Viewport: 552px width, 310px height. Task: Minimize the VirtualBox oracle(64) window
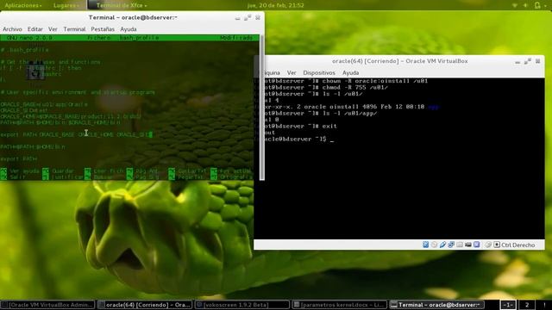[x=517, y=62]
